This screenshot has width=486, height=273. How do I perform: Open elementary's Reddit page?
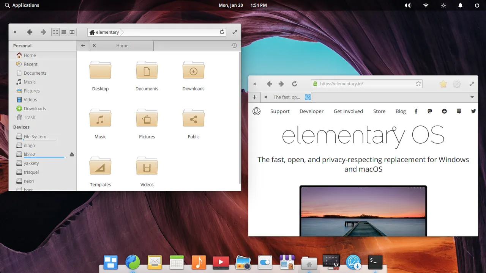(445, 111)
